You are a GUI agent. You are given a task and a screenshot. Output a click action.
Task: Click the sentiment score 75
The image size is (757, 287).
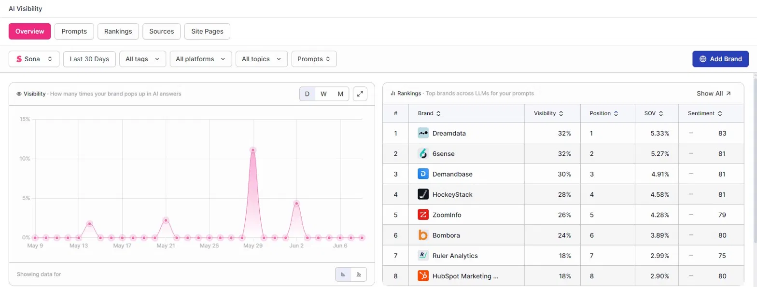(x=722, y=256)
